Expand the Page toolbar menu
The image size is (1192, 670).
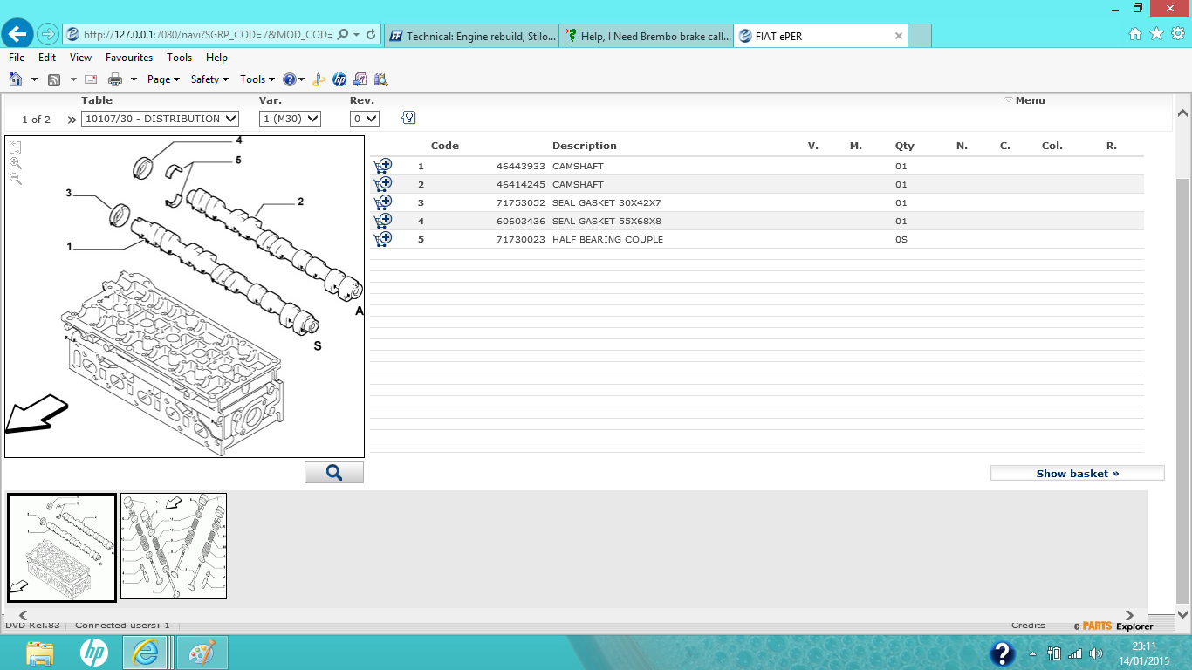coord(163,79)
